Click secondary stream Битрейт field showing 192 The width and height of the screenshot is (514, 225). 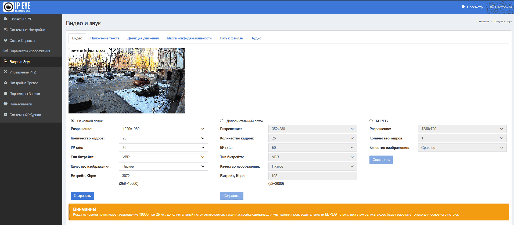coord(313,176)
